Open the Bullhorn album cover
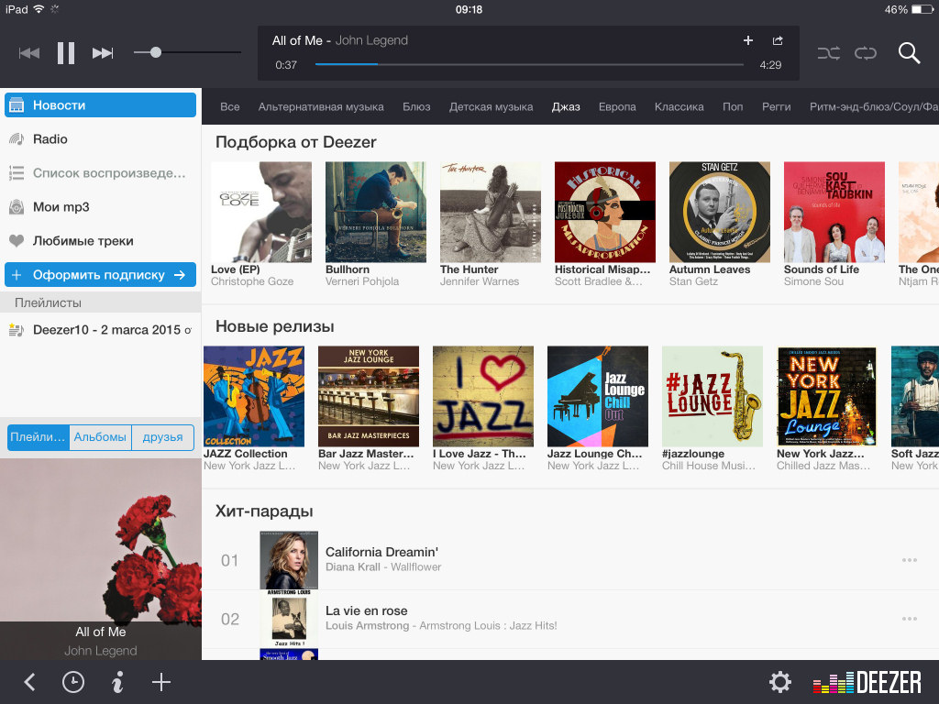The width and height of the screenshot is (939, 704). pyautogui.click(x=376, y=213)
